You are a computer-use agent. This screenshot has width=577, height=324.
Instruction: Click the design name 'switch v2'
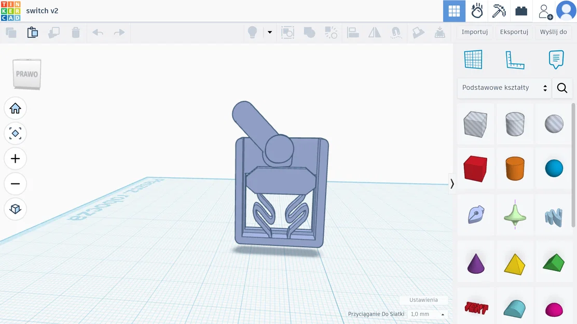42,11
